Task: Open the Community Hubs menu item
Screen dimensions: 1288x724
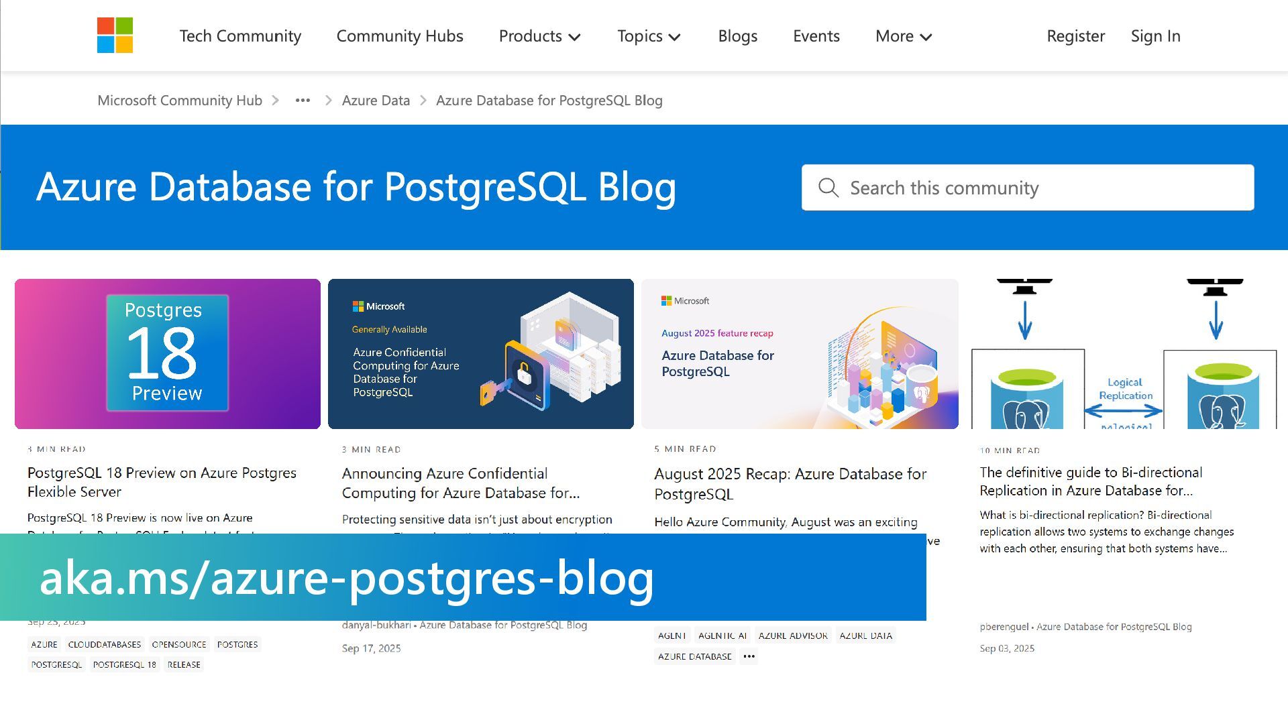Action: 400,36
